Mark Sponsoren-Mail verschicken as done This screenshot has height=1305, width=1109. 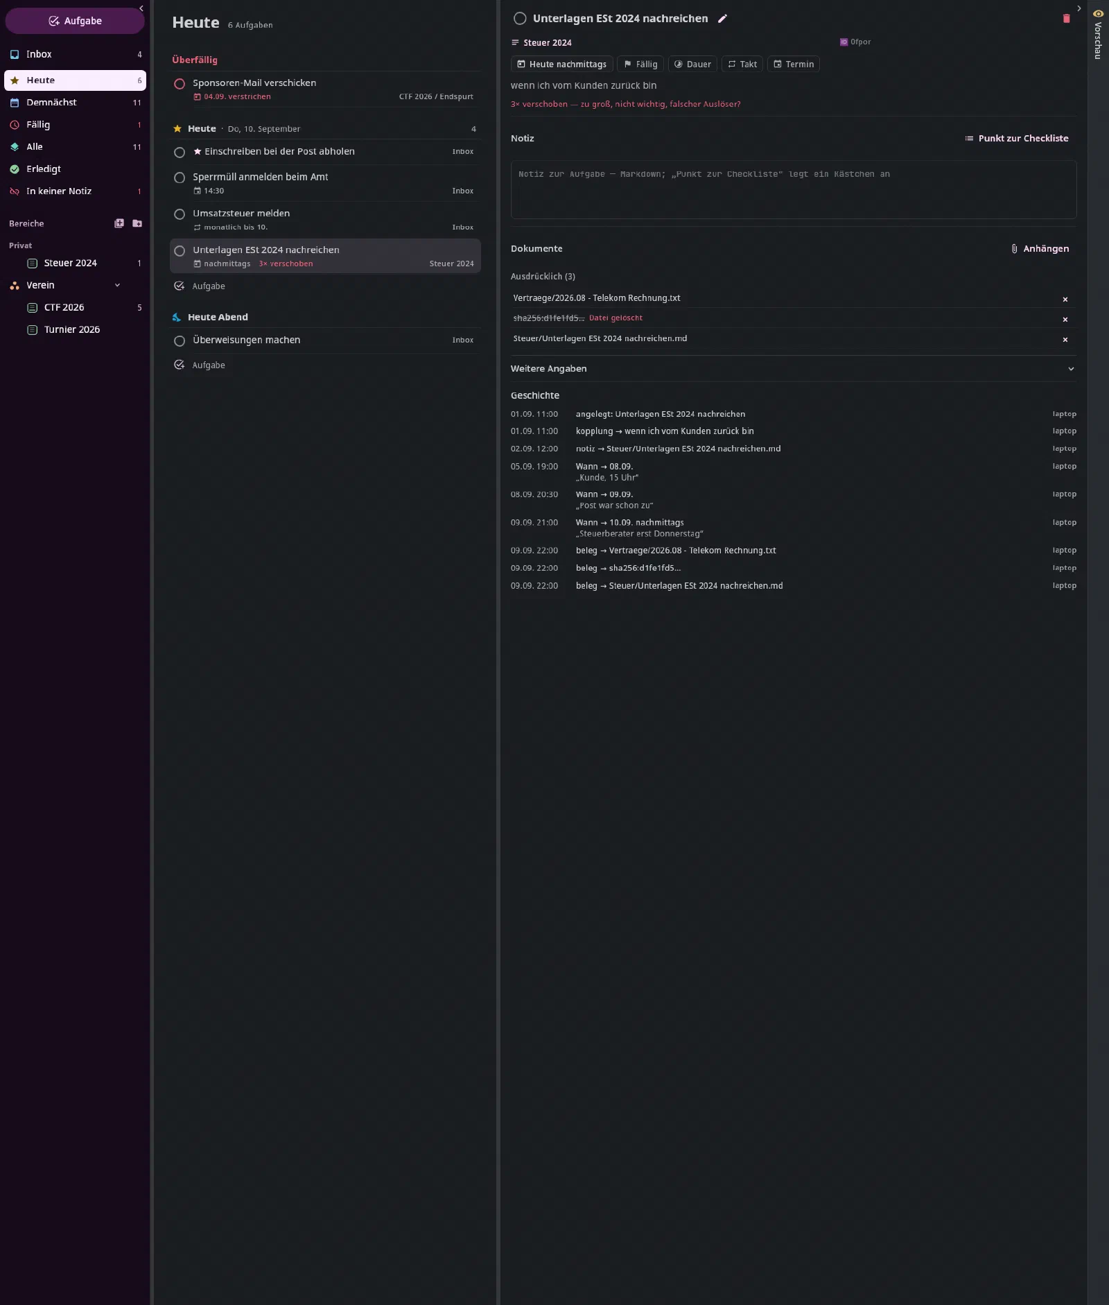[180, 84]
